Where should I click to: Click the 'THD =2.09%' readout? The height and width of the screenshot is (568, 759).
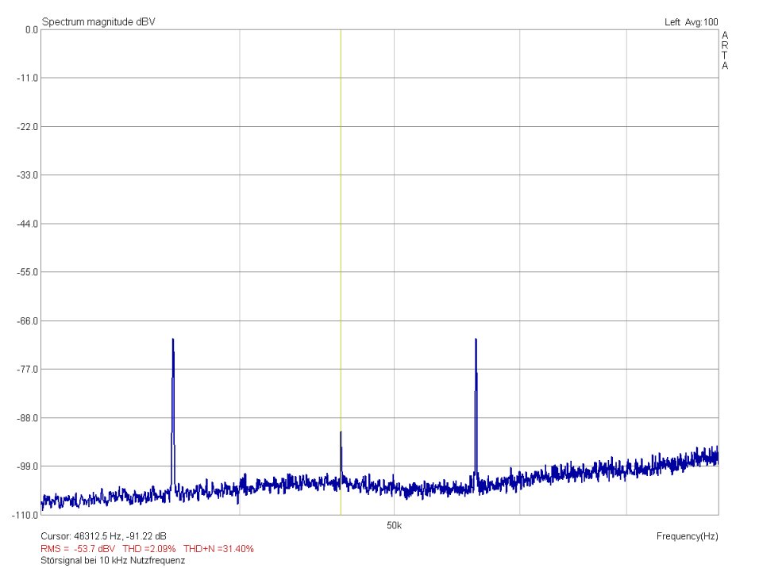click(x=148, y=548)
